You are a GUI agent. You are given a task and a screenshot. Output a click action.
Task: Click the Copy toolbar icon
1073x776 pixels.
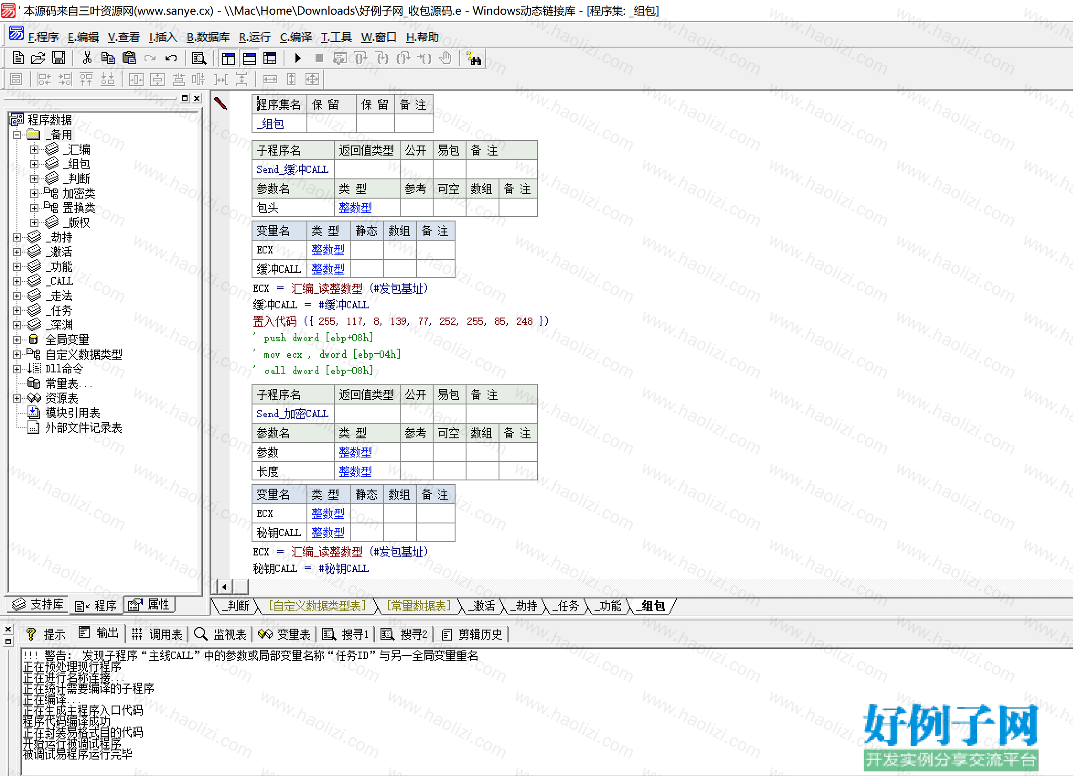(108, 58)
